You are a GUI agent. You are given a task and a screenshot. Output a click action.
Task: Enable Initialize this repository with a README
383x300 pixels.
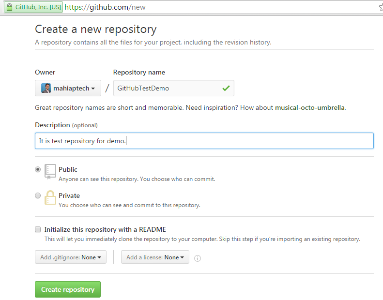(38, 229)
